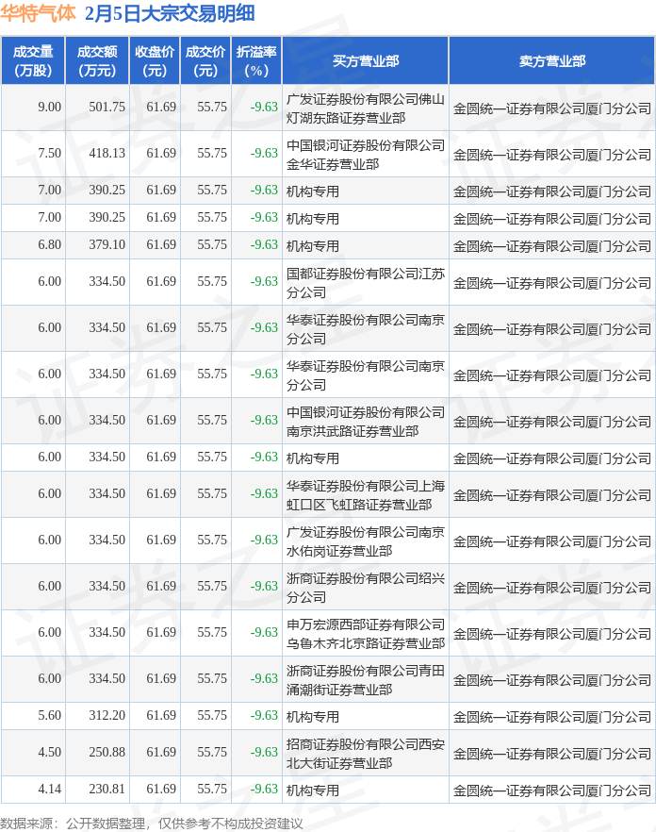Click 机构专用 in the 5.60 row
This screenshot has width=656, height=832.
click(x=312, y=717)
